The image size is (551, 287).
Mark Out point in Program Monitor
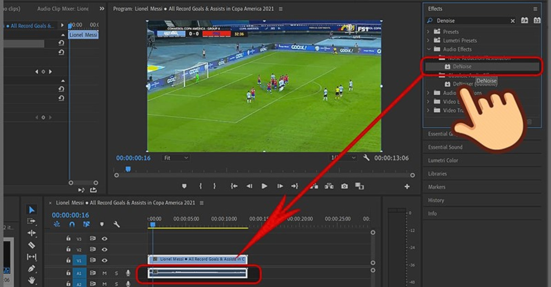(214, 186)
